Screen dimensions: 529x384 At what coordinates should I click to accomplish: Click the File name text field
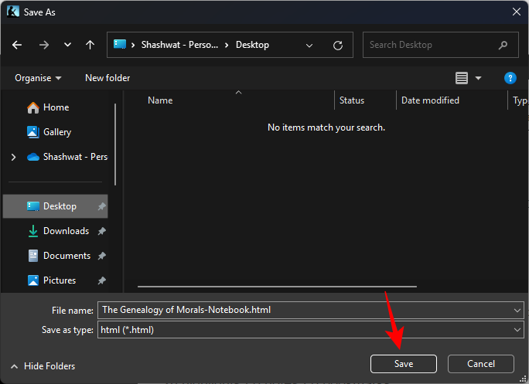tap(305, 310)
